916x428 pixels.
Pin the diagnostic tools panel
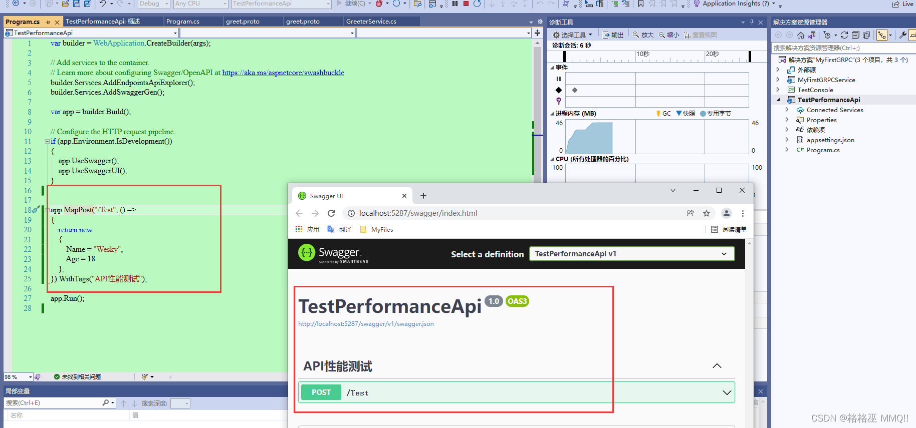(x=752, y=22)
